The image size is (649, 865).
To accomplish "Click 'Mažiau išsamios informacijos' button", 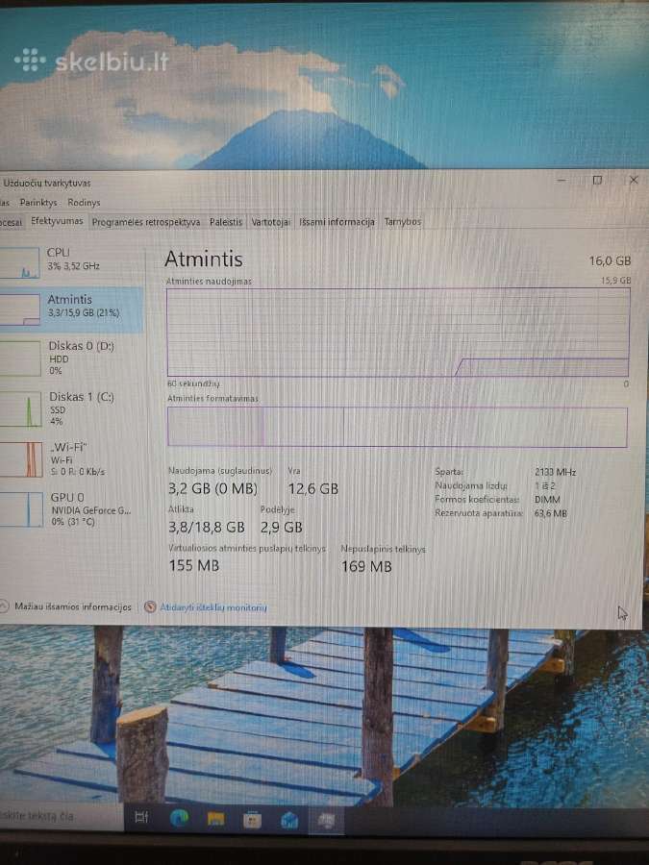I will click(73, 606).
